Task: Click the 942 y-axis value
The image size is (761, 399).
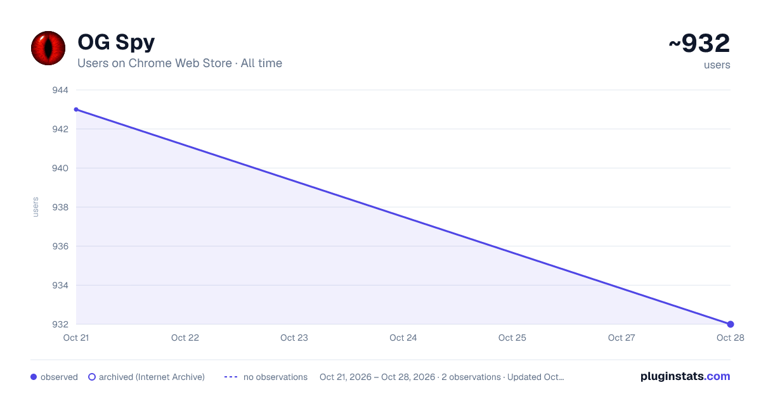Action: 60,129
